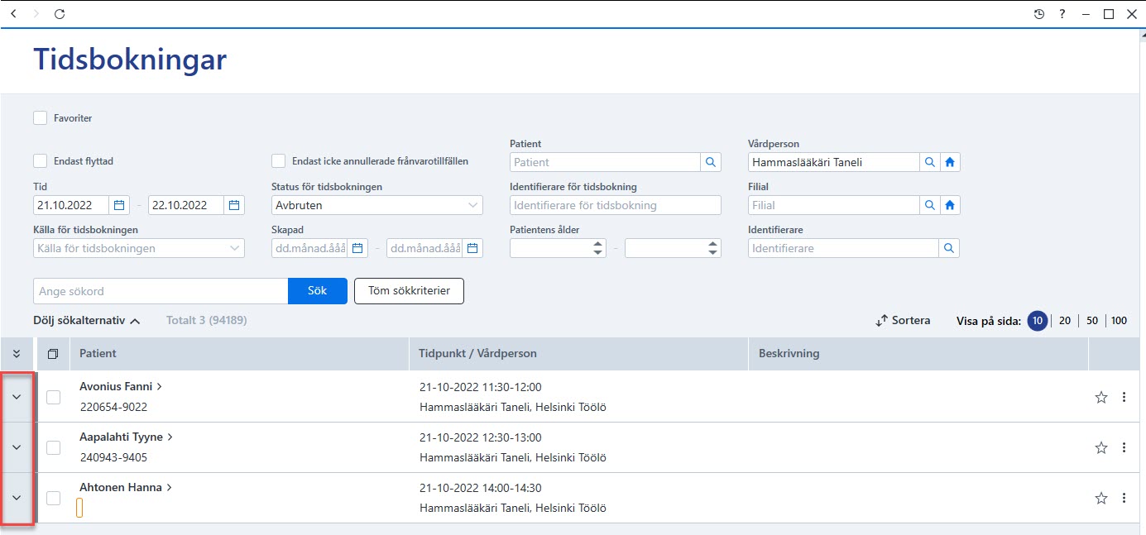Viewport: 1146px width, 535px height.
Task: Click the reload icon at top left
Action: click(x=59, y=14)
